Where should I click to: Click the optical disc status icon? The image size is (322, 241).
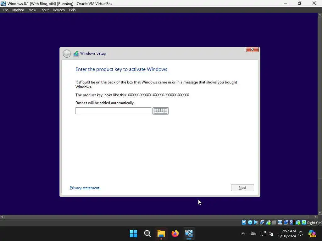coord(250,222)
